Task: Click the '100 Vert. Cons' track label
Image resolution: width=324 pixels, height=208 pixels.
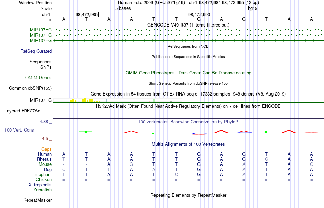Action: (x=19, y=130)
